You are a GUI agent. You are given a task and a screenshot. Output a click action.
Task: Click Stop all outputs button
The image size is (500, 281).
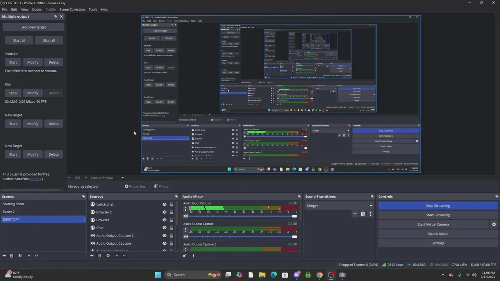(49, 40)
